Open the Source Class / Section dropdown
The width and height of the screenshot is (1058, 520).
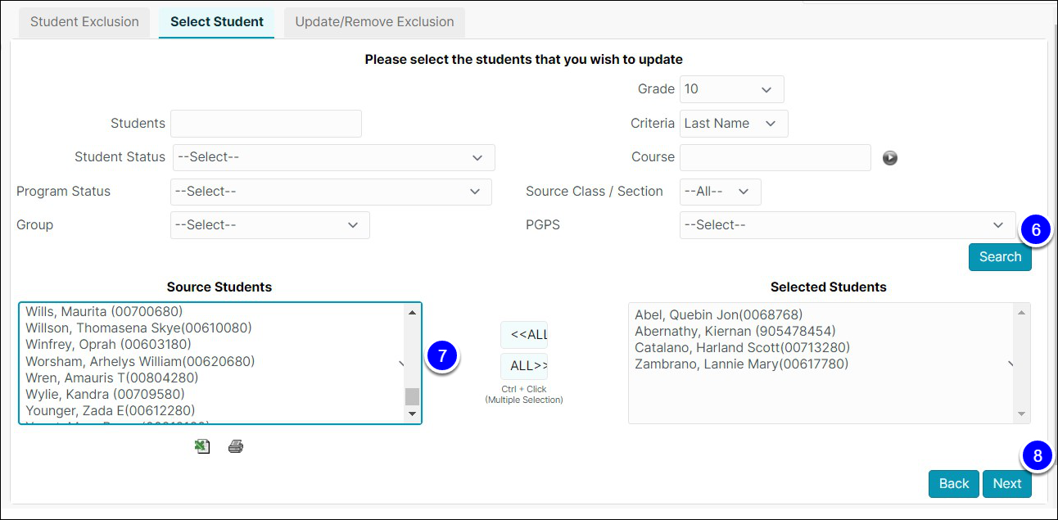pos(720,192)
